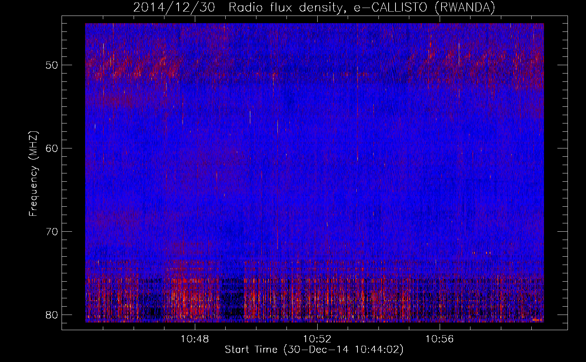
Task: Click the "60" frequency tick label
Action: point(52,148)
